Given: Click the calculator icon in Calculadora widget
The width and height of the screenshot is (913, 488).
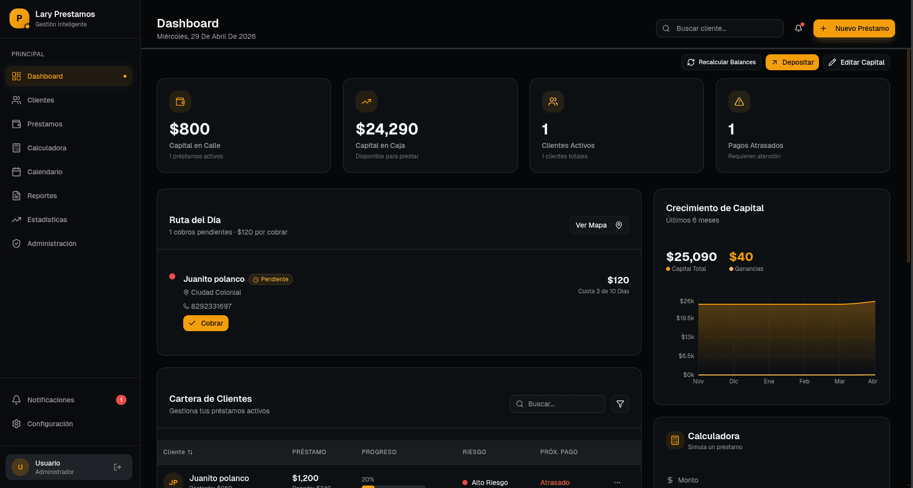Looking at the screenshot, I should click(675, 440).
